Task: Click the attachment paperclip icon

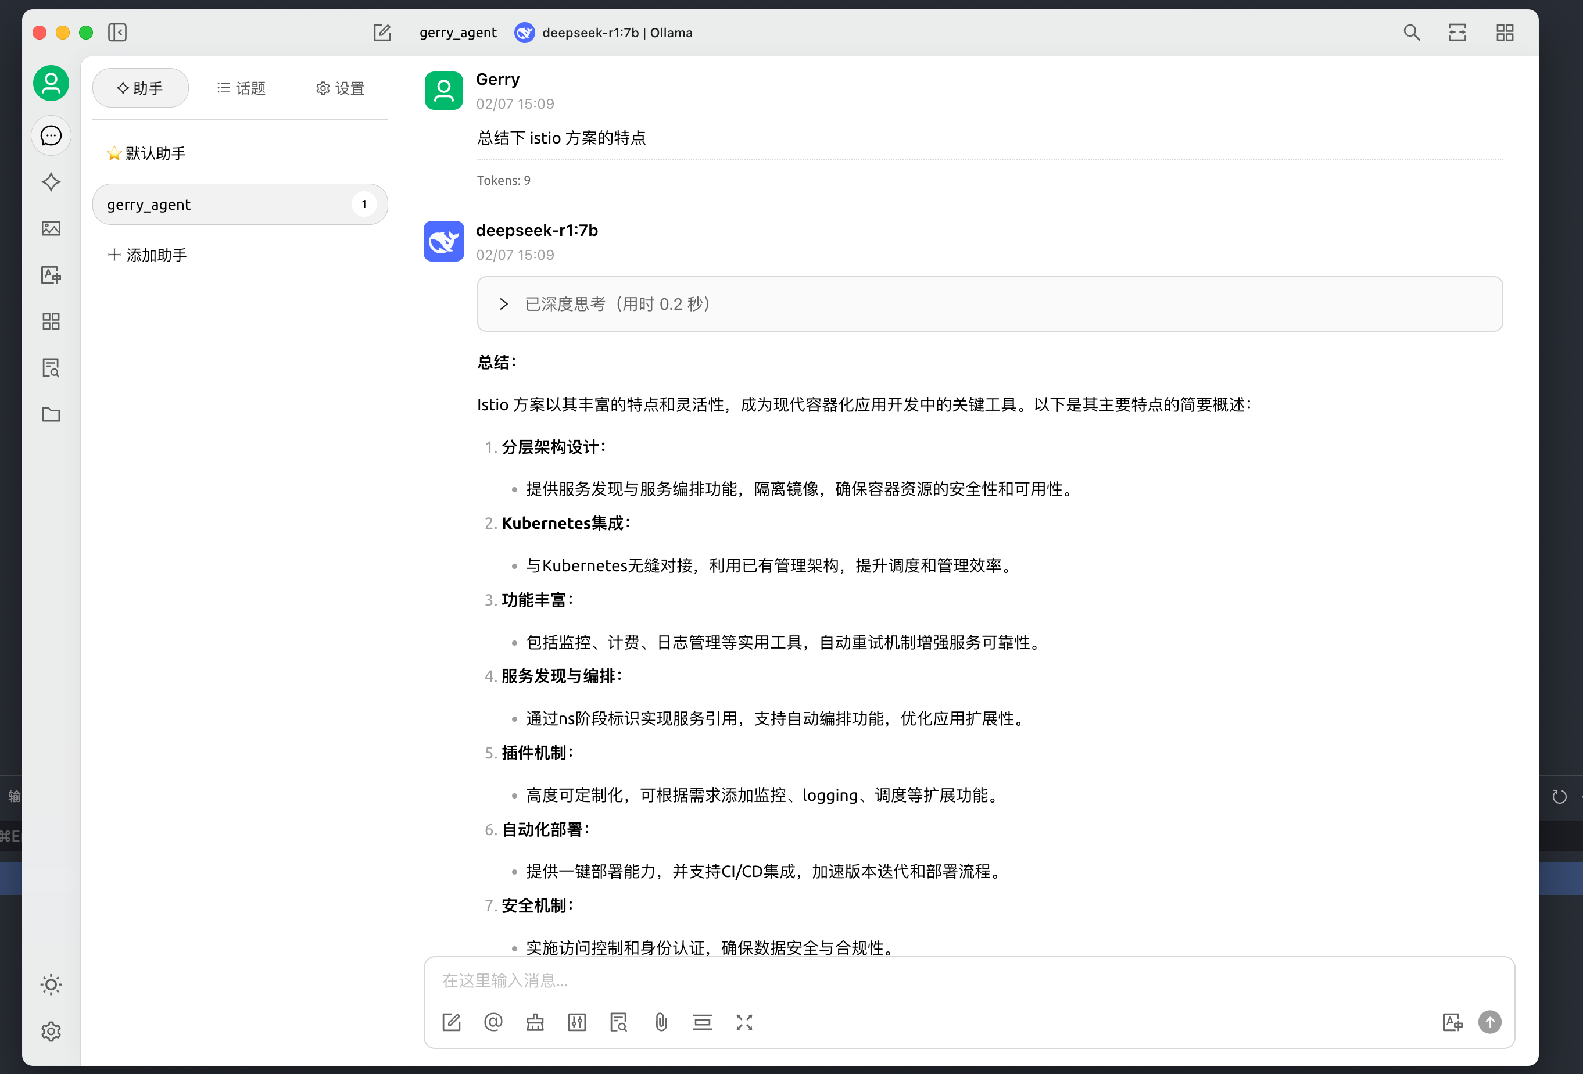Action: point(661,1022)
